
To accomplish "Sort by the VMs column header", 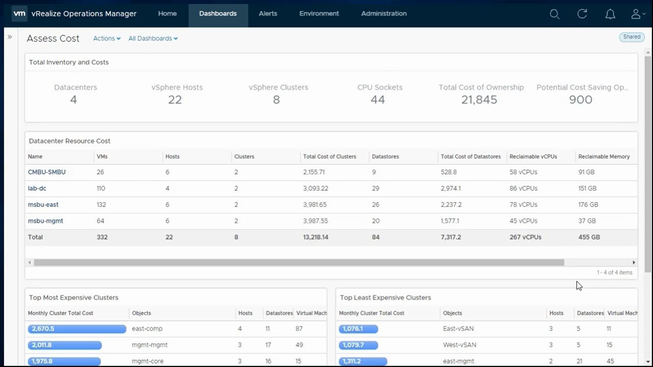I will [x=102, y=156].
